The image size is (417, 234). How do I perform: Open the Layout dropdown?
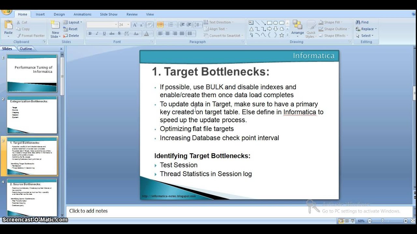click(73, 22)
